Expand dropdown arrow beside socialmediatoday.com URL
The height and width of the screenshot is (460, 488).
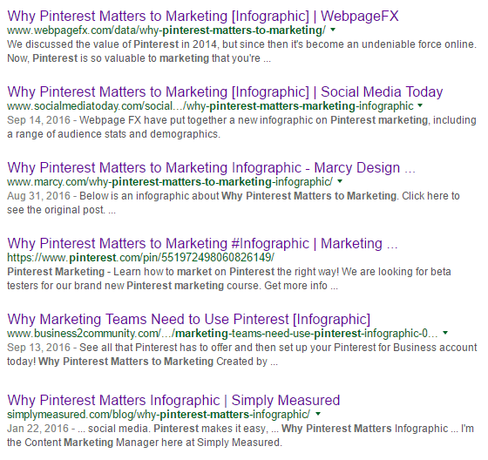pos(420,105)
